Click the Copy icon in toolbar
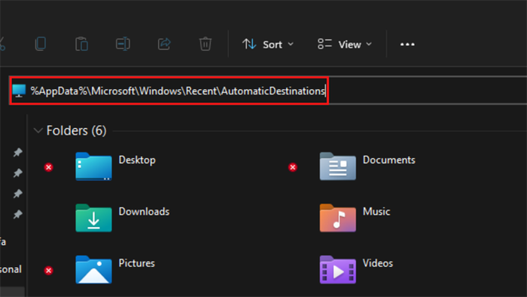Image resolution: width=527 pixels, height=297 pixels. pyautogui.click(x=41, y=44)
